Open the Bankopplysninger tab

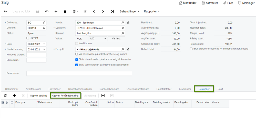point(109,89)
